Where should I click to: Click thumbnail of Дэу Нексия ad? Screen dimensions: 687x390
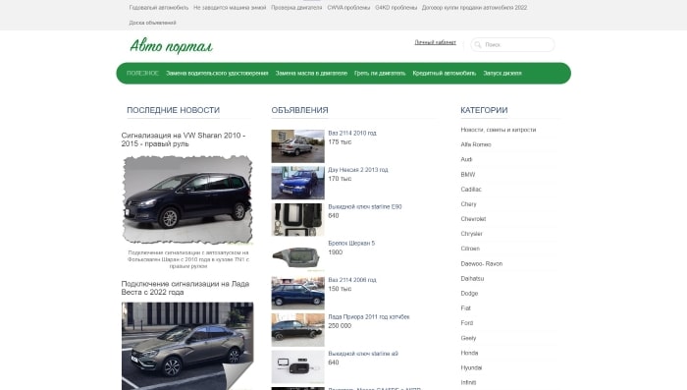pos(298,183)
